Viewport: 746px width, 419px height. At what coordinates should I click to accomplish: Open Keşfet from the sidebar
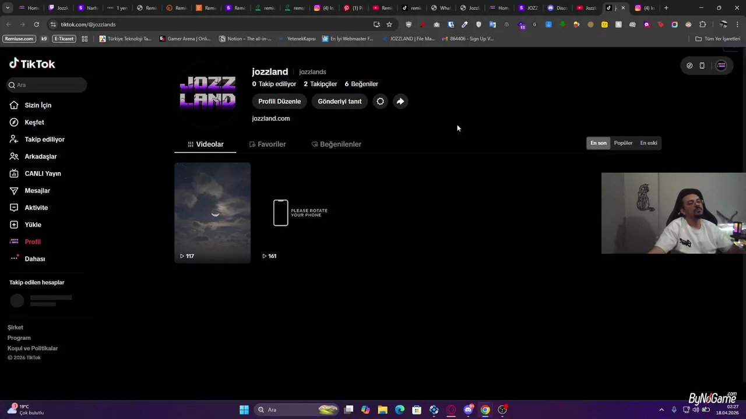tap(34, 122)
